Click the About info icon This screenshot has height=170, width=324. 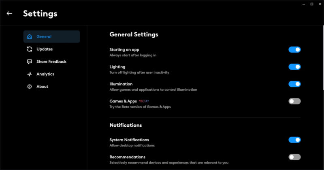coord(30,86)
